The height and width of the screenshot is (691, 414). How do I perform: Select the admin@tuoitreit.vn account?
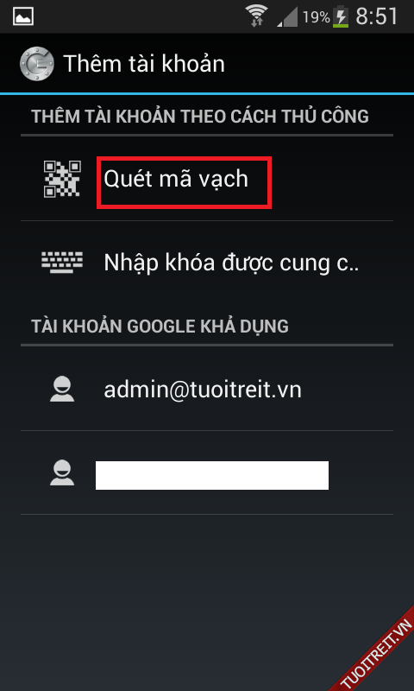coord(207,390)
